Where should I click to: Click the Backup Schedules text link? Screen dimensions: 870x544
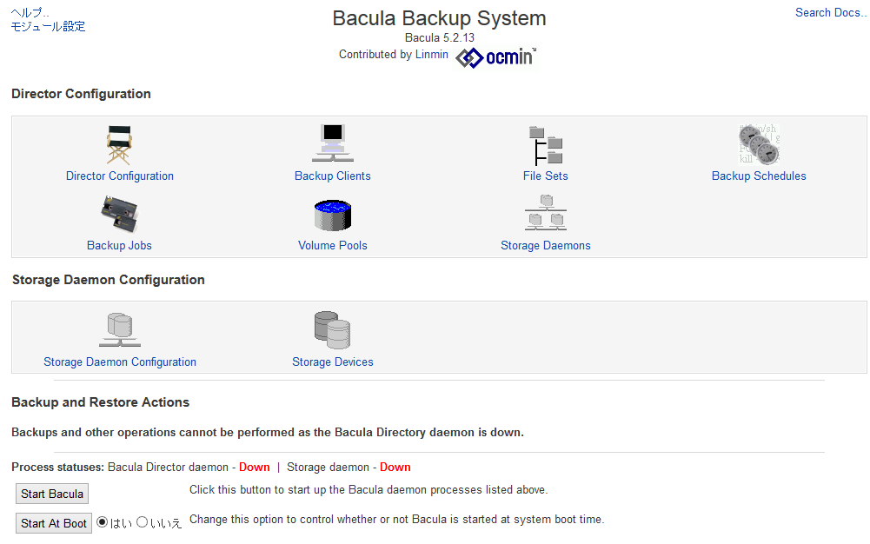point(759,176)
